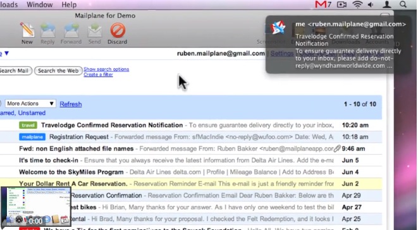This screenshot has height=230, width=418.
Task: Expand the More Actions dropdown
Action: point(30,104)
